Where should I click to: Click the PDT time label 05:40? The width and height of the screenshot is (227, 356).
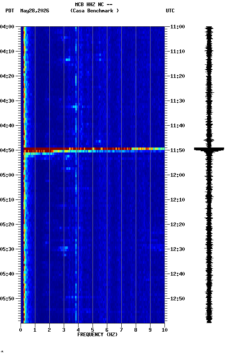point(7,274)
